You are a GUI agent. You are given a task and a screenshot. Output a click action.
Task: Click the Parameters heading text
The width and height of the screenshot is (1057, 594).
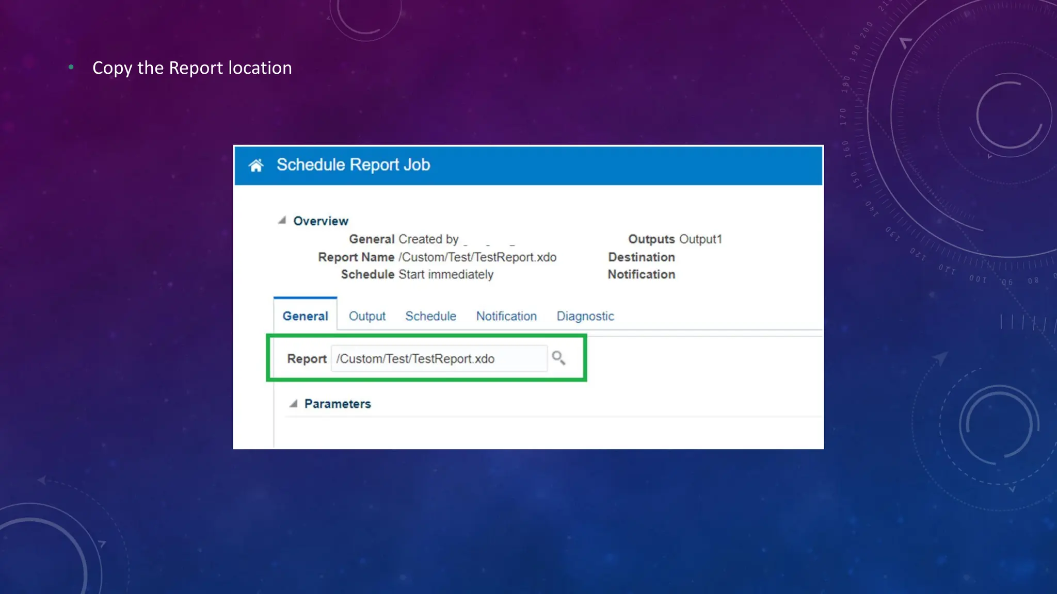[x=338, y=404]
